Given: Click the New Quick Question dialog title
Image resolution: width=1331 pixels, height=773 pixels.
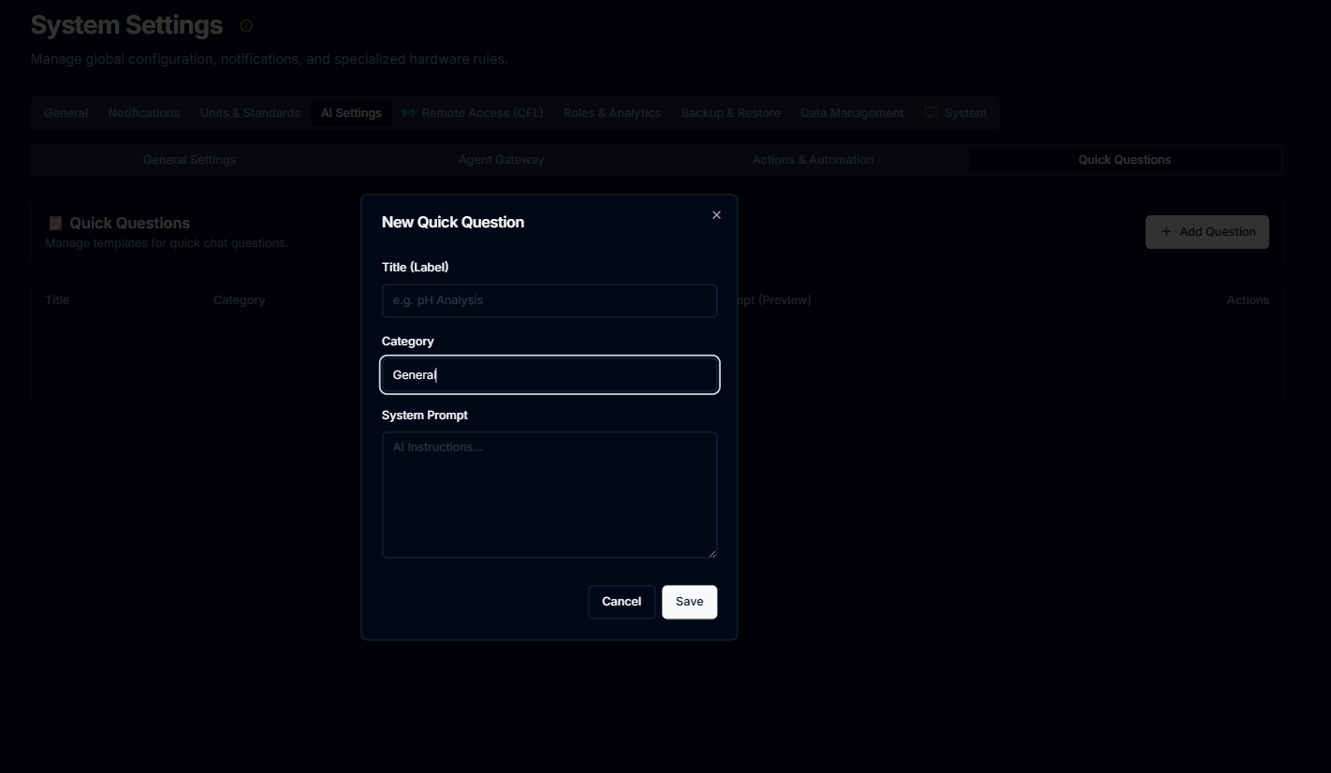Looking at the screenshot, I should click(453, 223).
